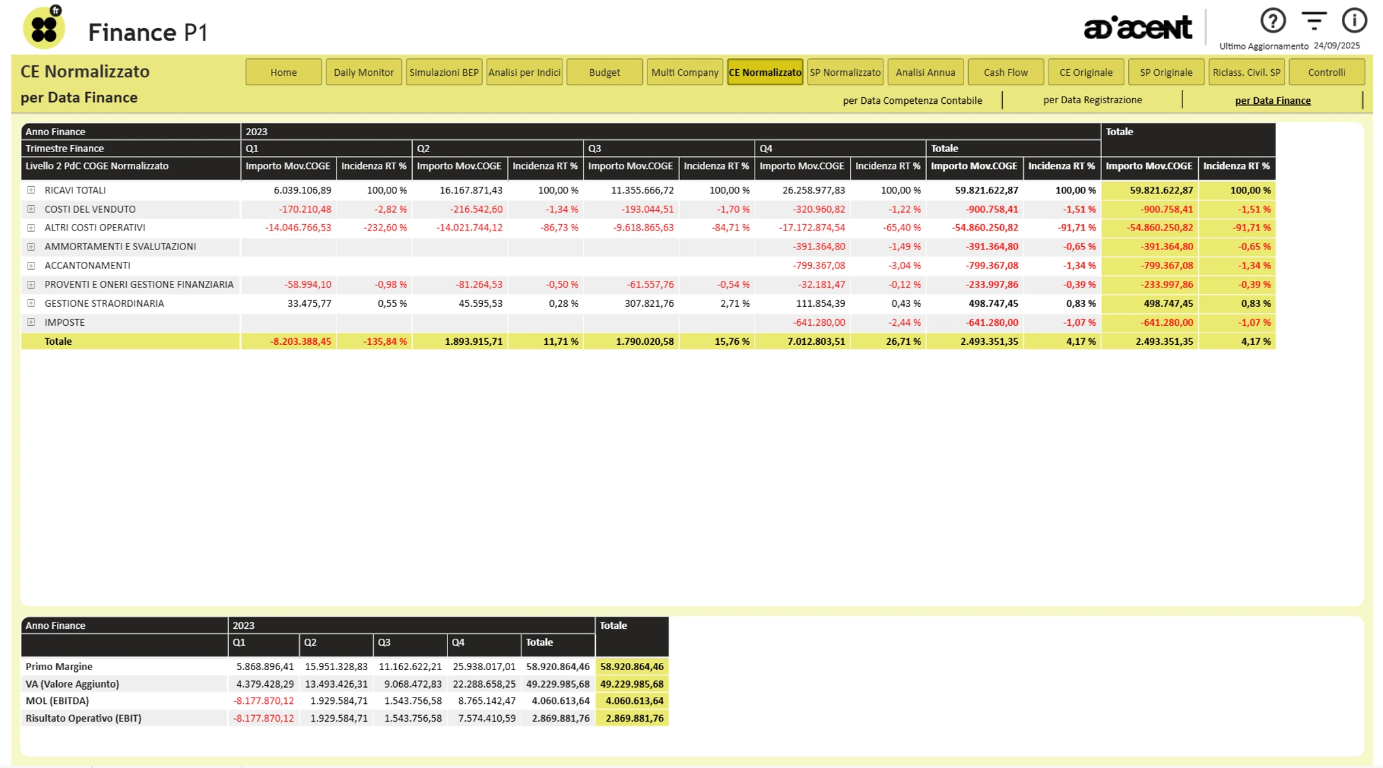The image size is (1383, 768).
Task: Expand AMMORTAMENTI E SVALUTAZIONI row
Action: click(x=31, y=247)
